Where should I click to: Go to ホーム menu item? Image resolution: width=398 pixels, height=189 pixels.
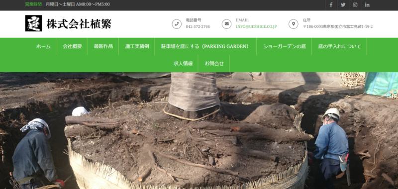43,46
